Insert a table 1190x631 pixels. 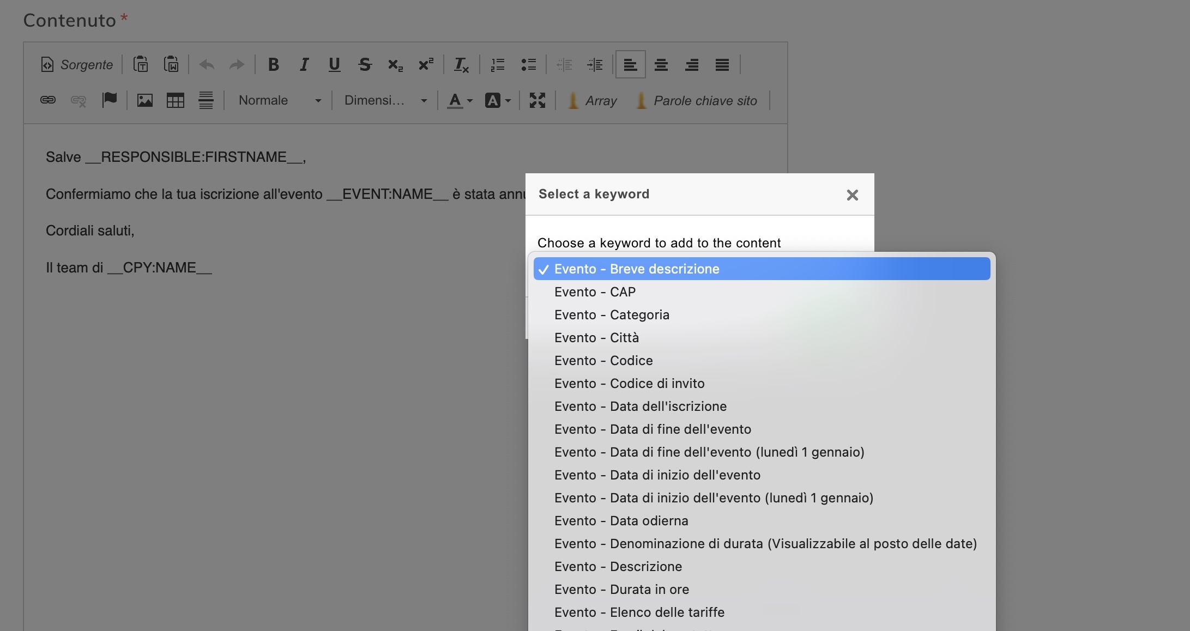[175, 100]
